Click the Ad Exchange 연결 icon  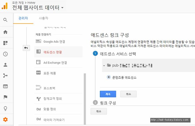coord(38,62)
